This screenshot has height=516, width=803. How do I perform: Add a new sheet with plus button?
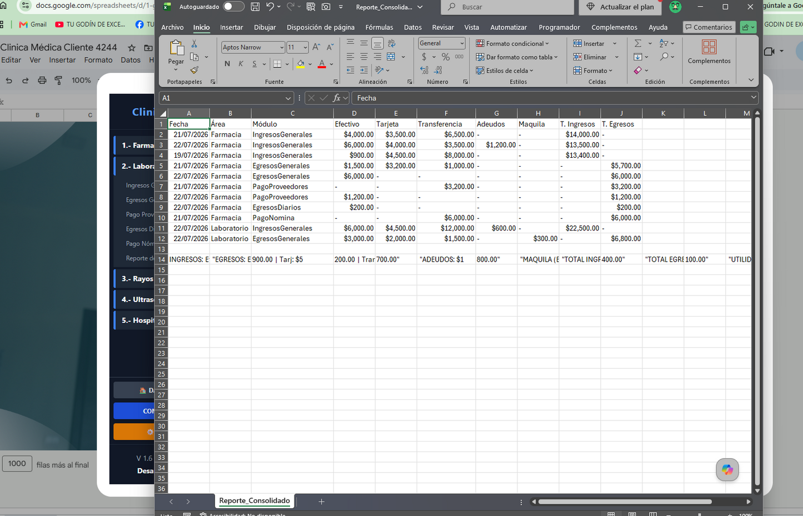point(321,502)
